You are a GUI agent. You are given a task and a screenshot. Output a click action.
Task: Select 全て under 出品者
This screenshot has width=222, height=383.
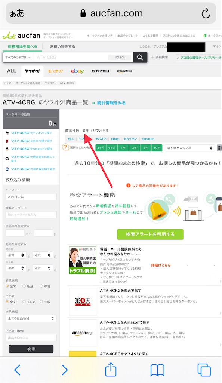coord(7,302)
